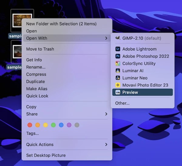Select Copy in the context menu
Screen dimensions: 182x166
point(67,107)
